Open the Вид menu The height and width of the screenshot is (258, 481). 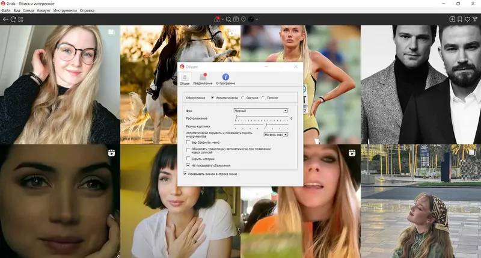pyautogui.click(x=17, y=10)
